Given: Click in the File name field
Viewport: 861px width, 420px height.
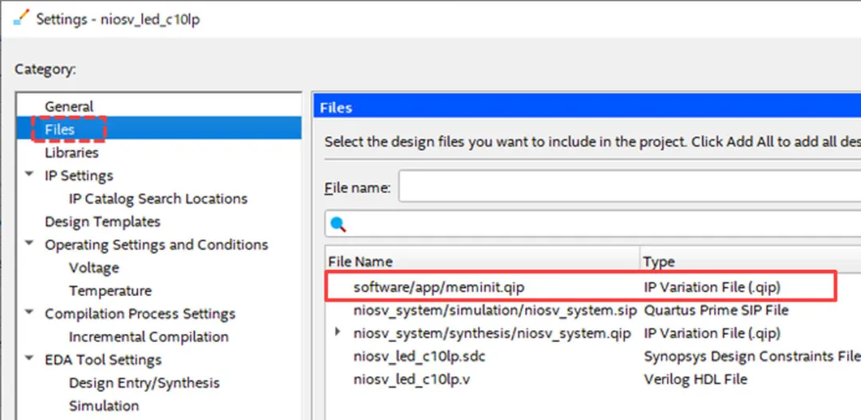Looking at the screenshot, I should pyautogui.click(x=630, y=186).
